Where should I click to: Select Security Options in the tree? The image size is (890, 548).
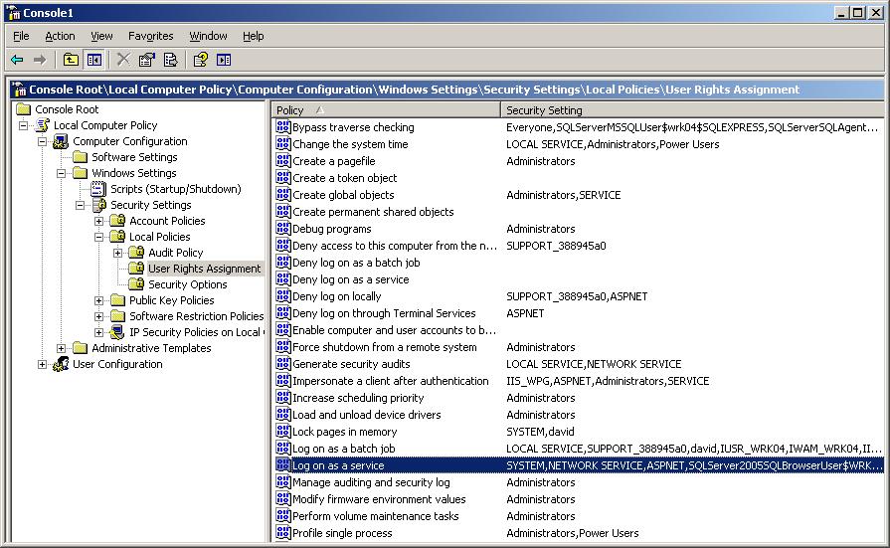pos(187,284)
